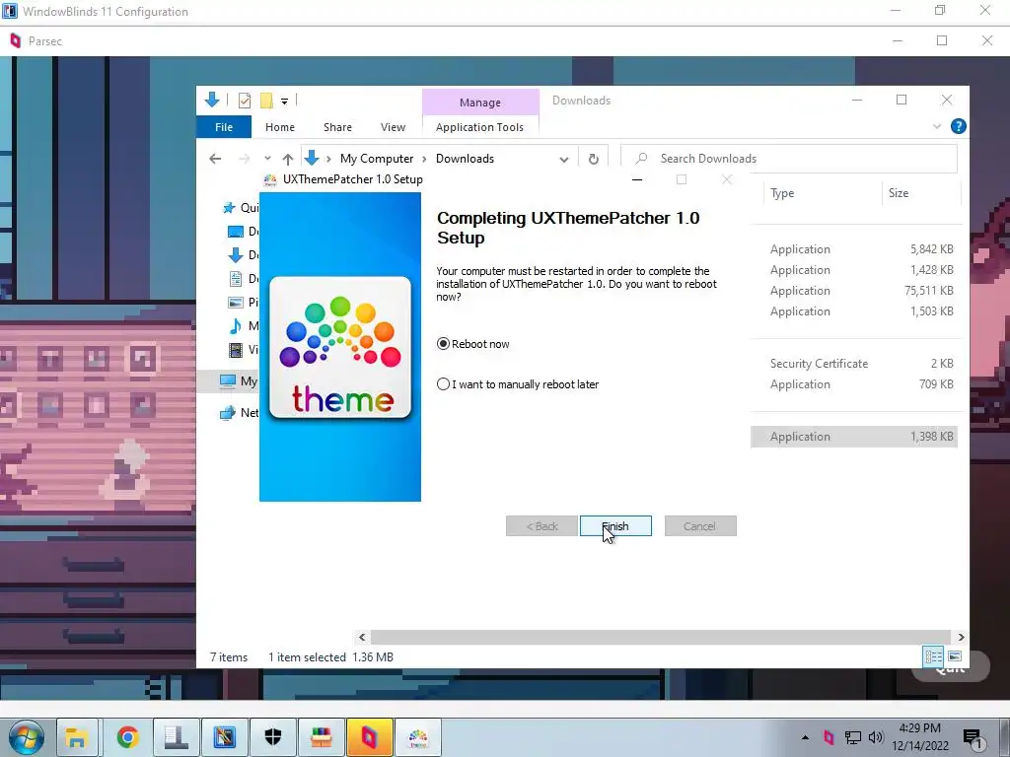This screenshot has height=757, width=1010.
Task: Open the Pictures folder icon in sidebar
Action: [236, 303]
